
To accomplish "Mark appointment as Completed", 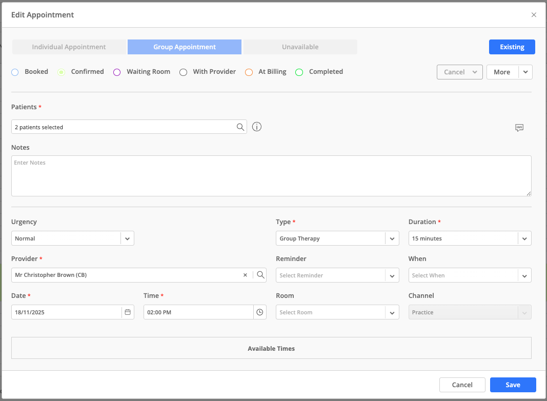I will pyautogui.click(x=299, y=72).
